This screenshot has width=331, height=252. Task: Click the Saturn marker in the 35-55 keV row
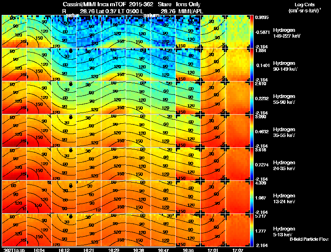click(x=71, y=117)
